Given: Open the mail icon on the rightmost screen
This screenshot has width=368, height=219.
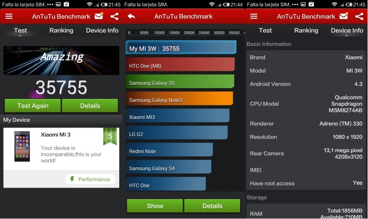Looking at the screenshot, I should click(344, 17).
